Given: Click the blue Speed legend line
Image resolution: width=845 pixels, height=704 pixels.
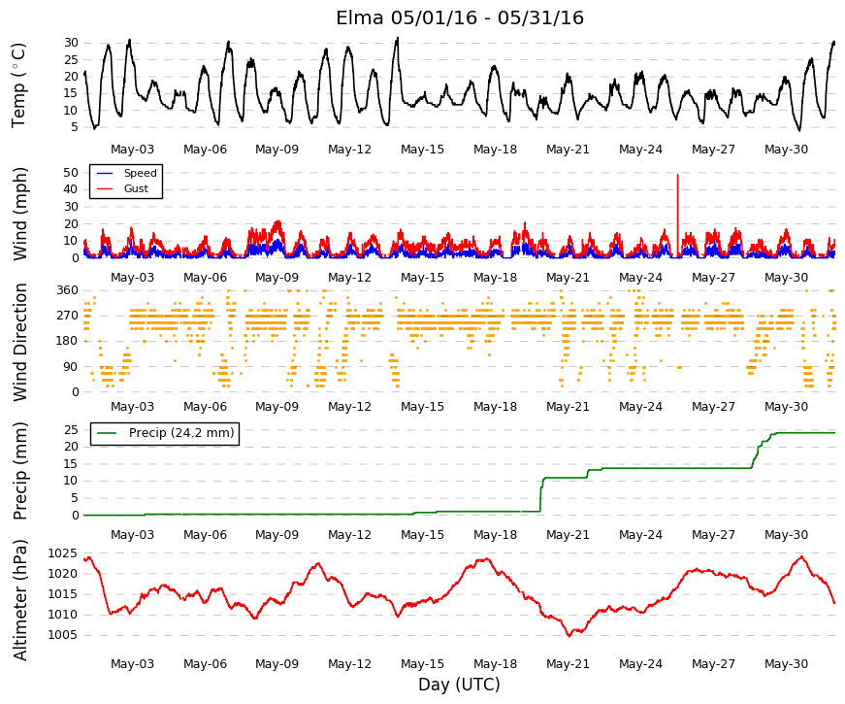Looking at the screenshot, I should [x=105, y=173].
